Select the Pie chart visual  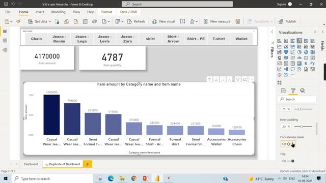pos(300,52)
